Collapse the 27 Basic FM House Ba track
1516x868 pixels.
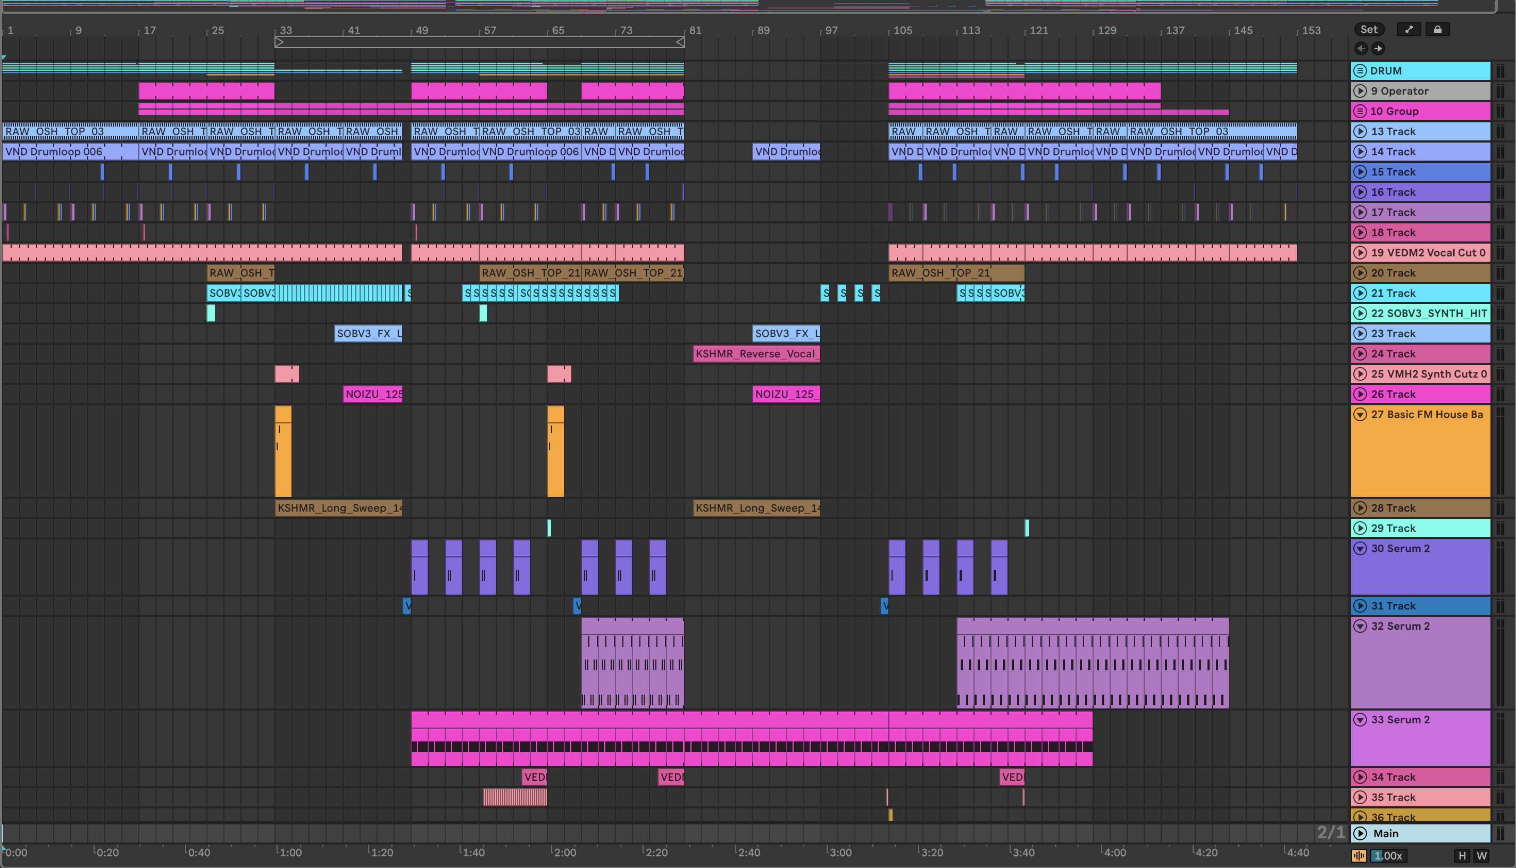pos(1360,414)
